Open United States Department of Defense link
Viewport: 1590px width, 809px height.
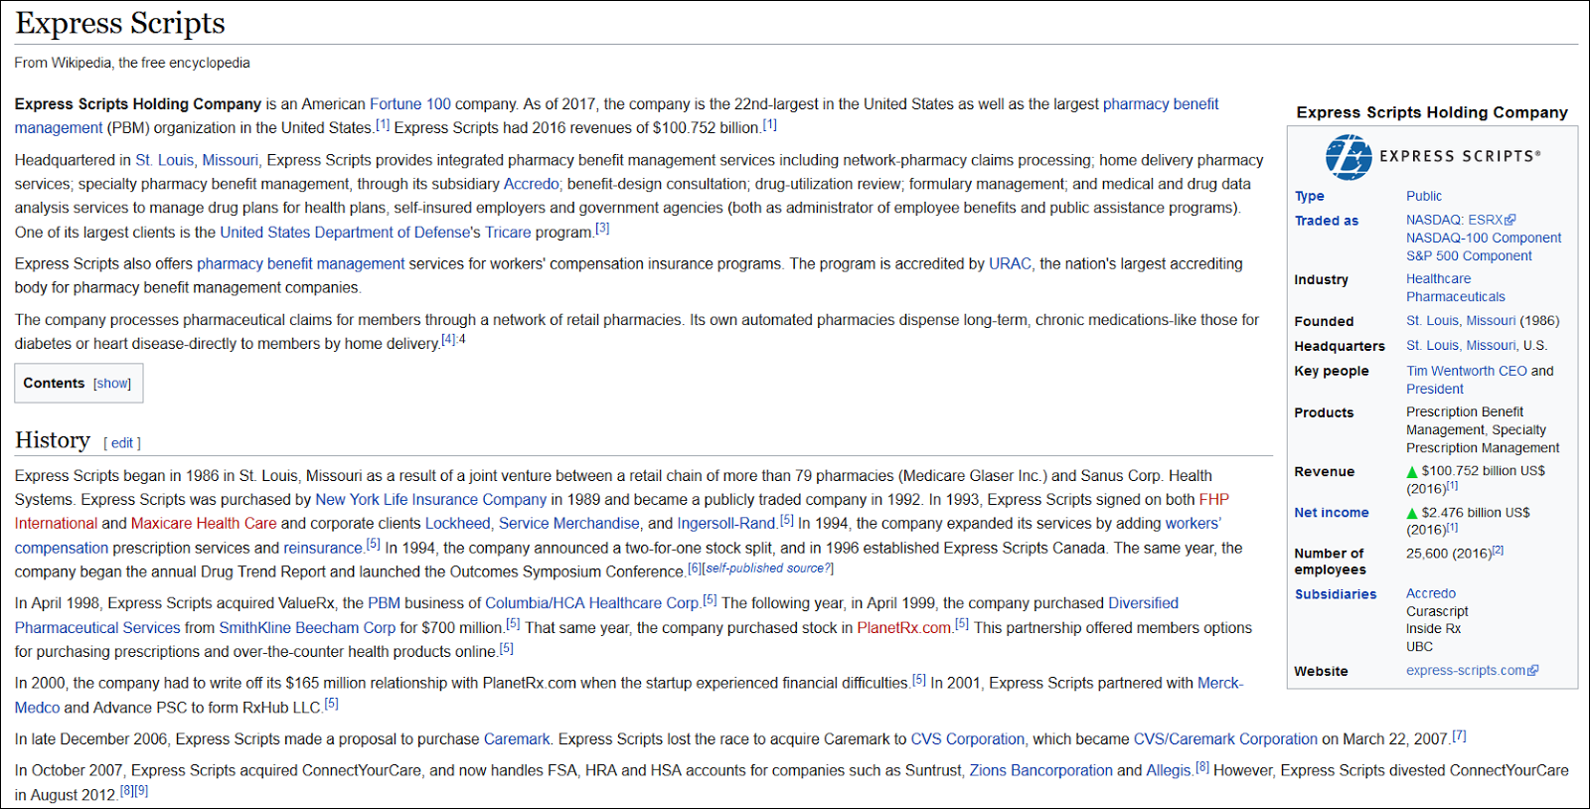click(x=345, y=233)
